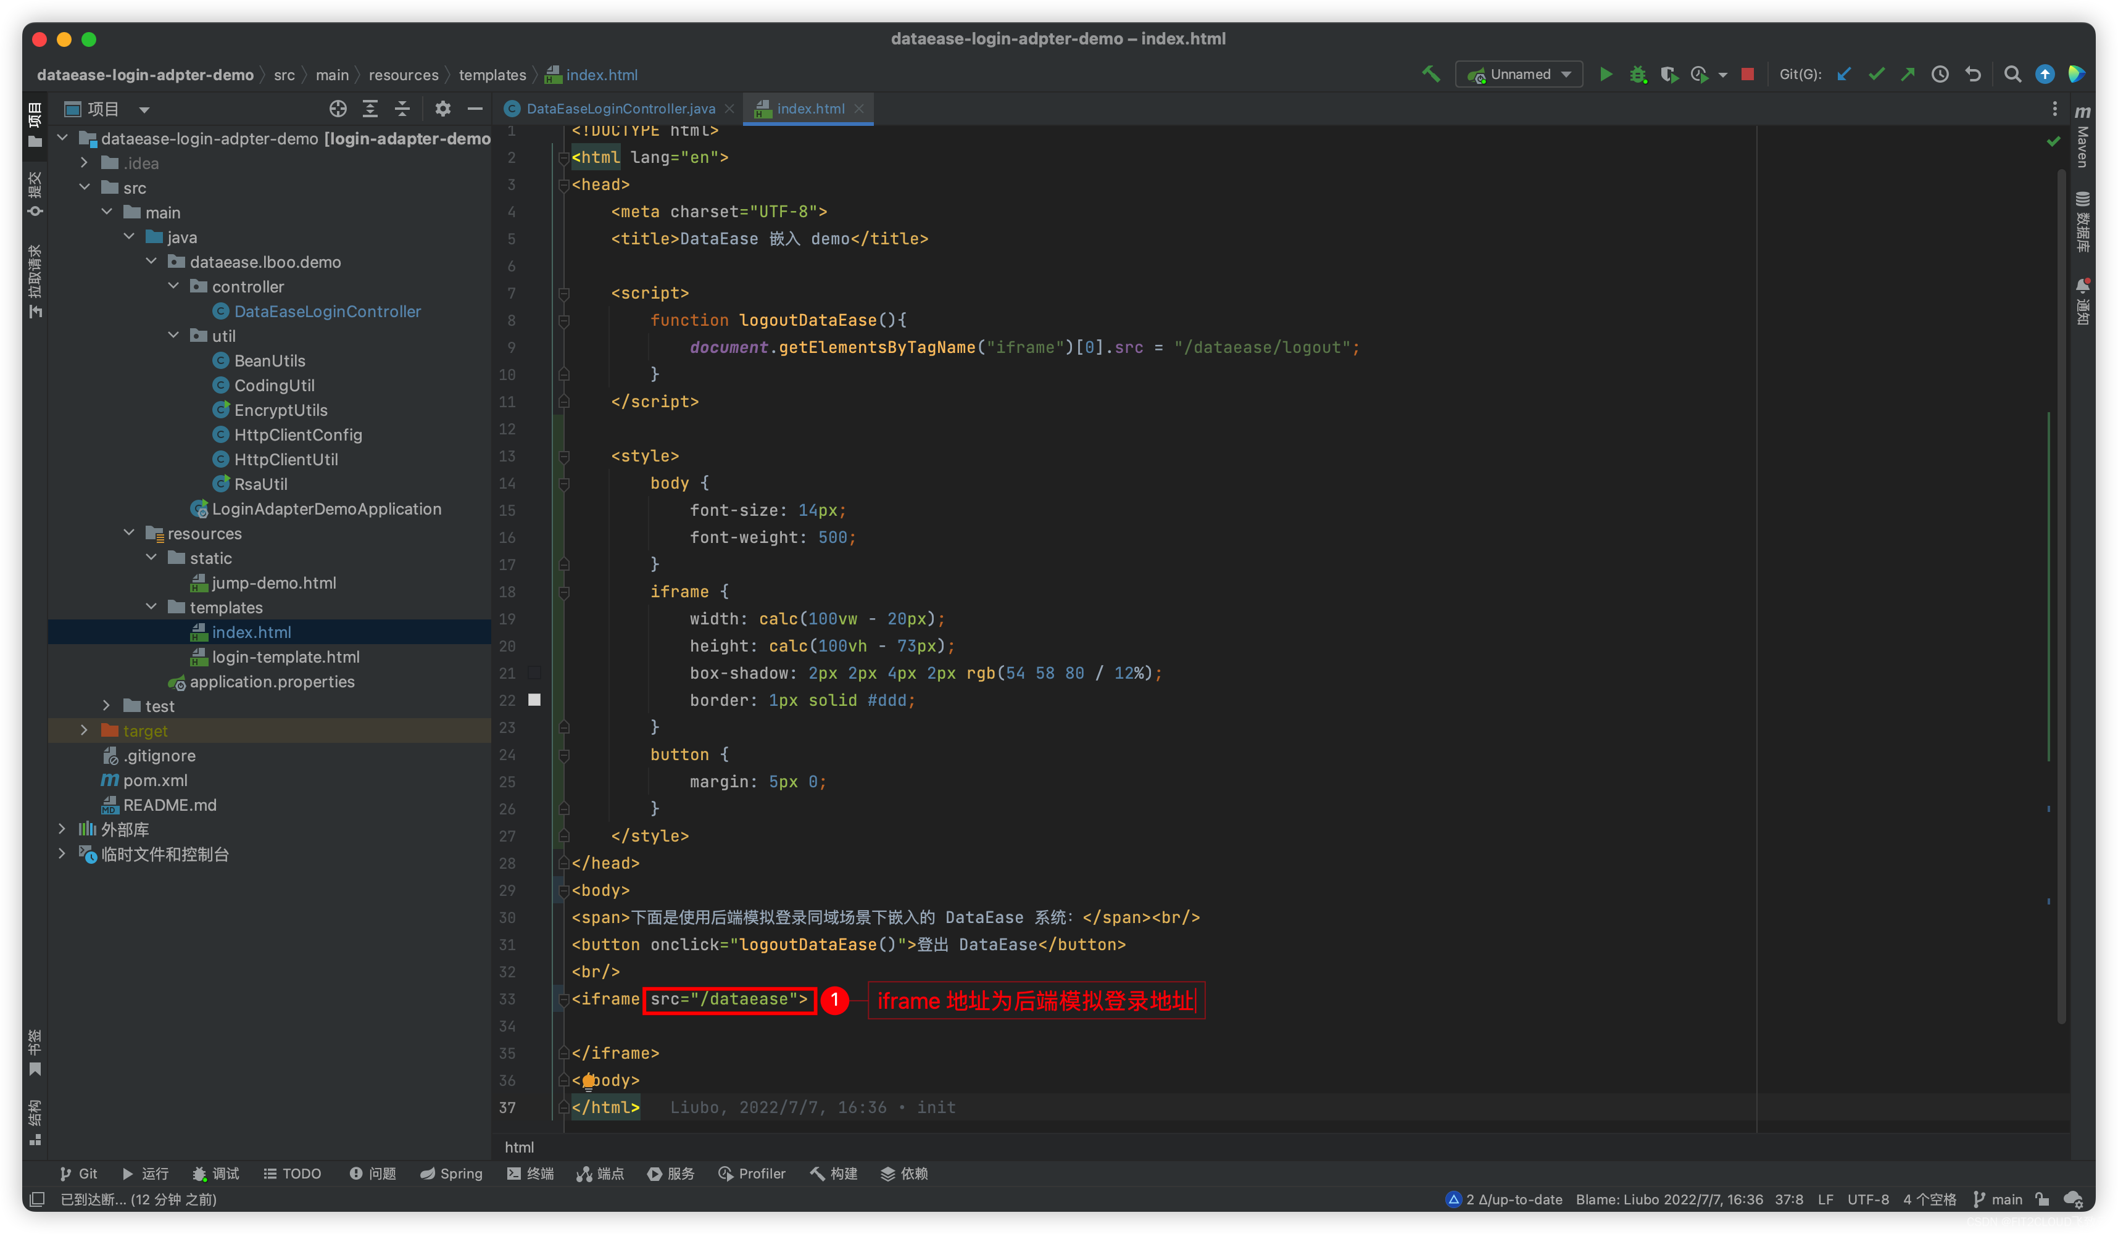This screenshot has height=1234, width=2118.
Task: Toggle the Maven side tool window
Action: [2083, 138]
